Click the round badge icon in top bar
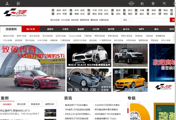Viewport: 176px width, 120px height. tap(131, 3)
